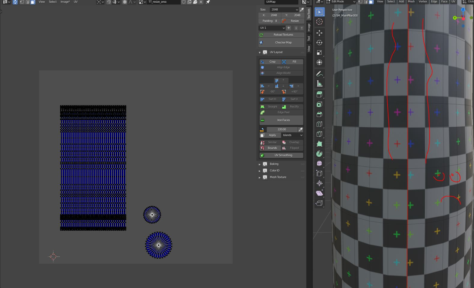Open the Size 2048 dropdown

(x=284, y=10)
